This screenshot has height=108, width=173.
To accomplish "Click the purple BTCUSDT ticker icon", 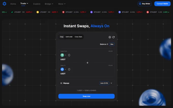I will pos(92,12).
